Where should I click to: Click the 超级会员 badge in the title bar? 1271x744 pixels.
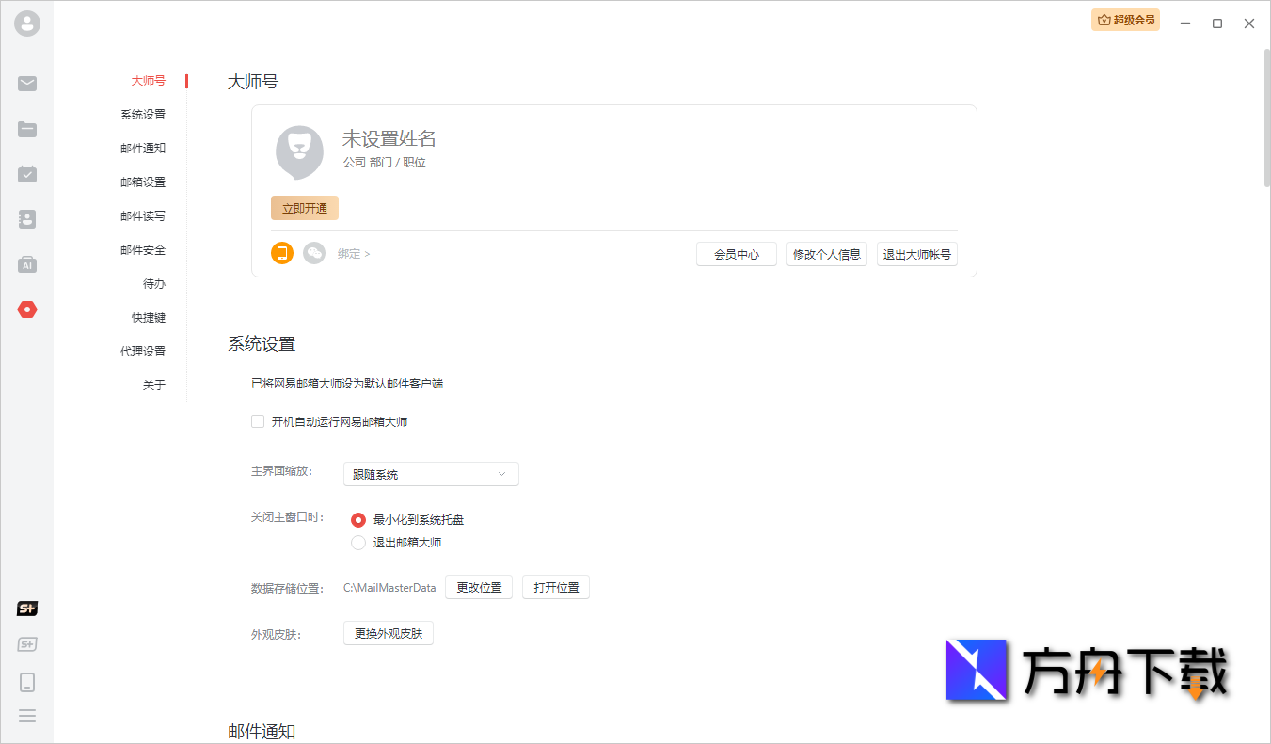pyautogui.click(x=1125, y=20)
